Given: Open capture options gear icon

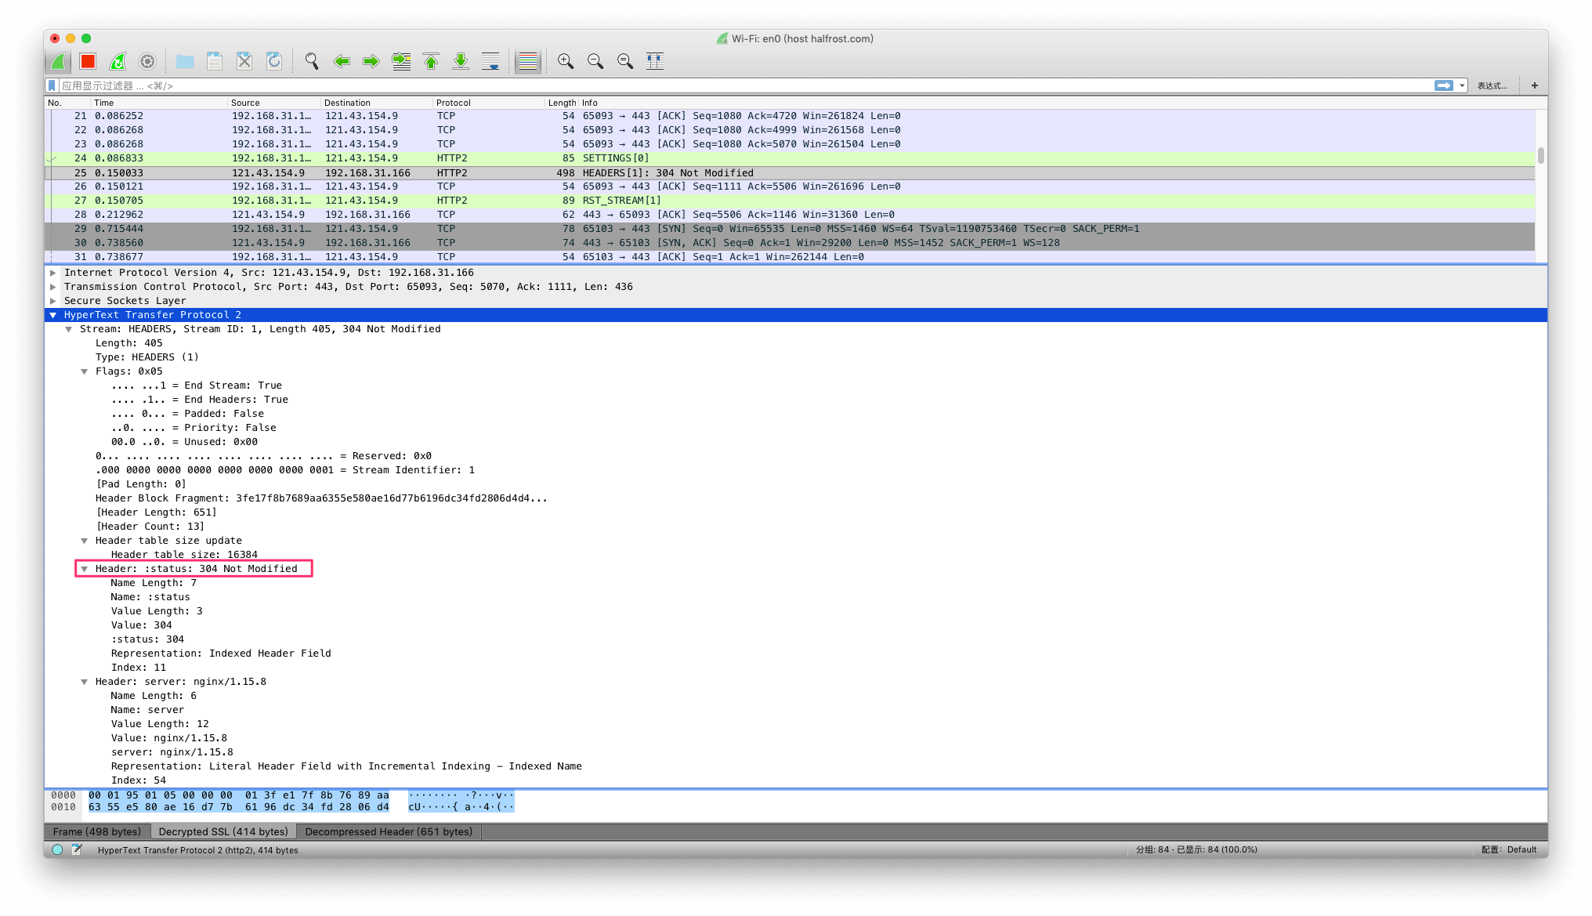Looking at the screenshot, I should pyautogui.click(x=147, y=61).
